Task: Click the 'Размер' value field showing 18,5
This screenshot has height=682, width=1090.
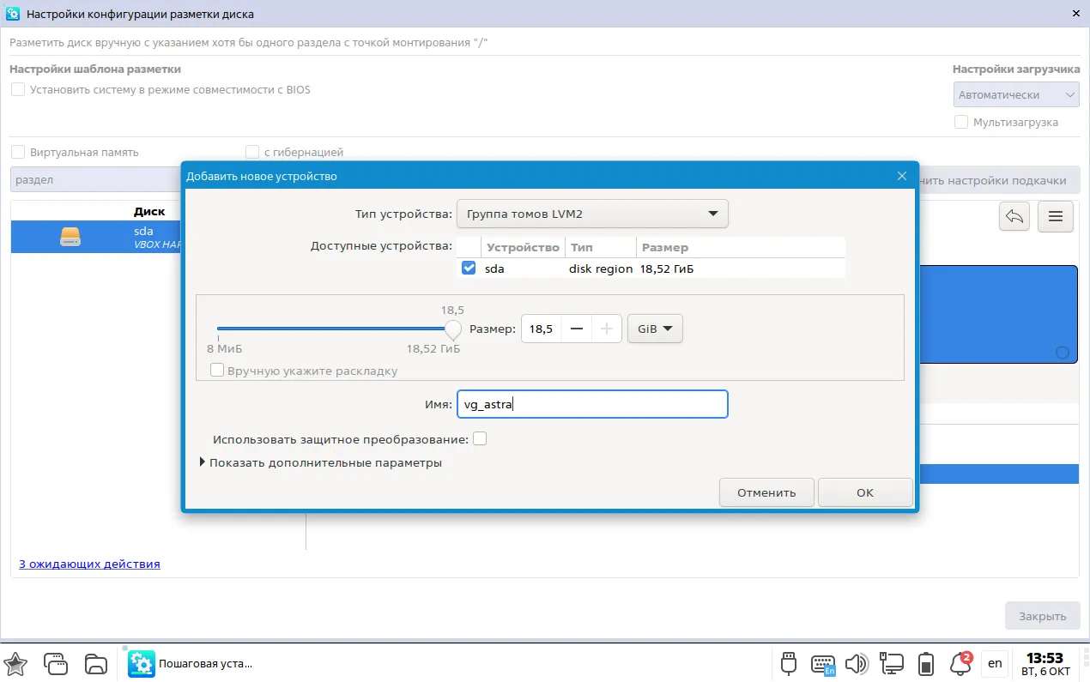Action: pyautogui.click(x=542, y=329)
